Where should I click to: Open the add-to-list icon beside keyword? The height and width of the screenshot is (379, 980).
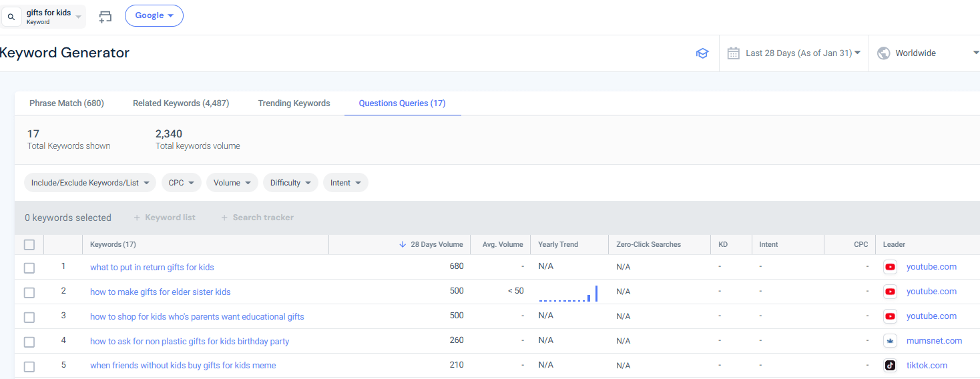click(x=105, y=17)
